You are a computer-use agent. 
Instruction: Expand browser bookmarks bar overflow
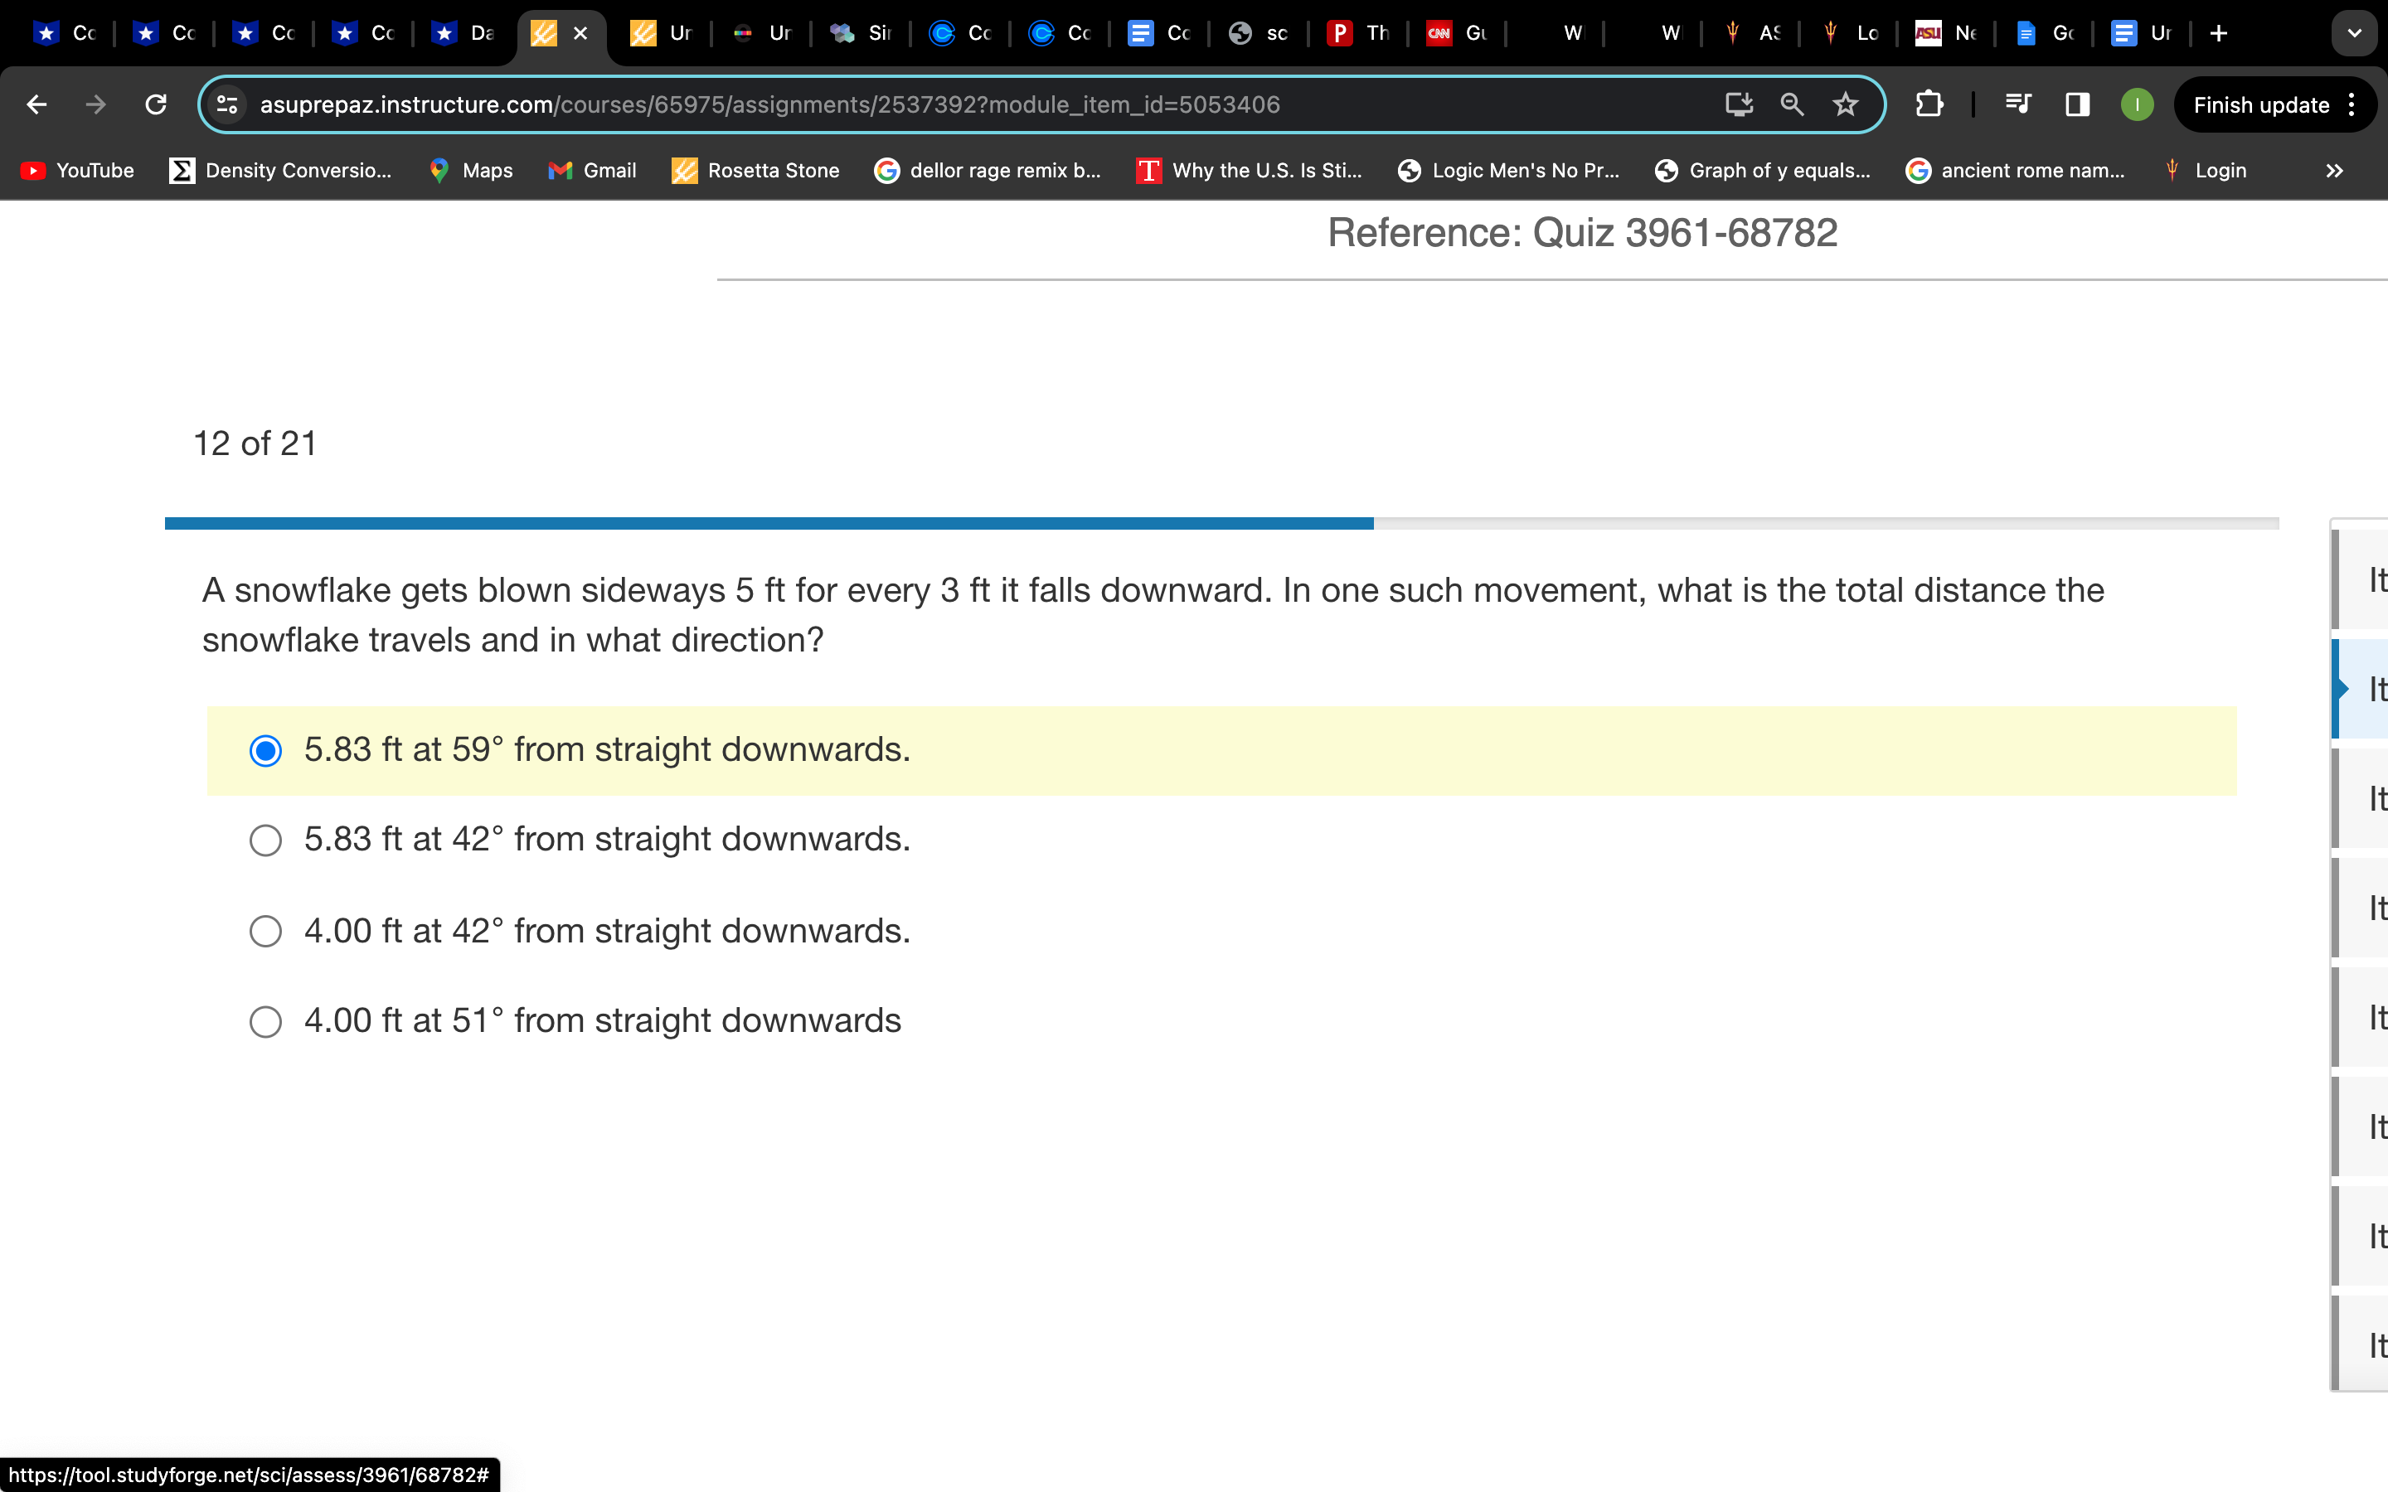(x=2333, y=170)
